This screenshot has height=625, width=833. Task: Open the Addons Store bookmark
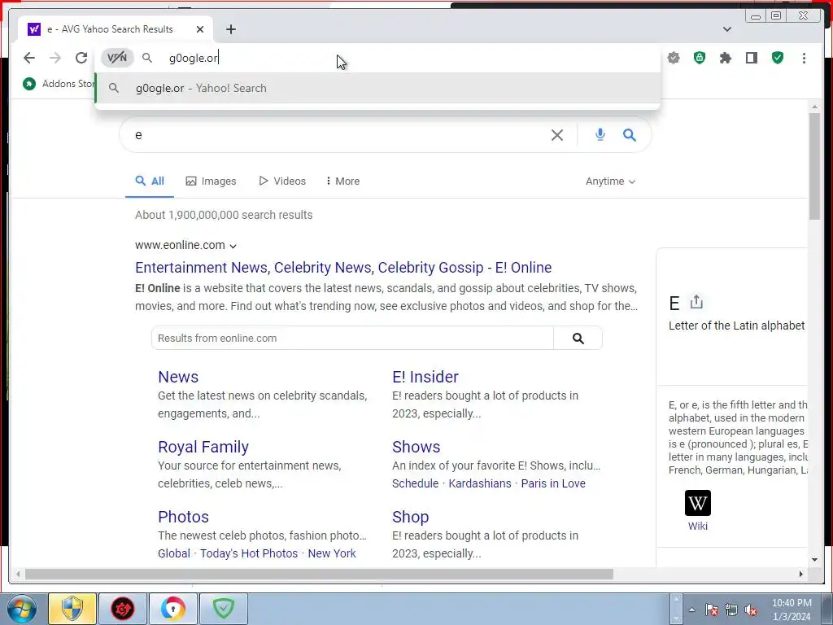tap(59, 84)
